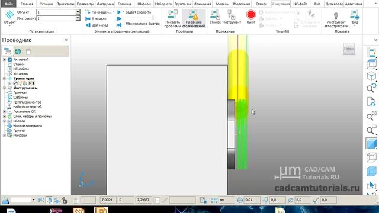
Task: Open the Инструмент combo box arrow
Action: point(78,18)
